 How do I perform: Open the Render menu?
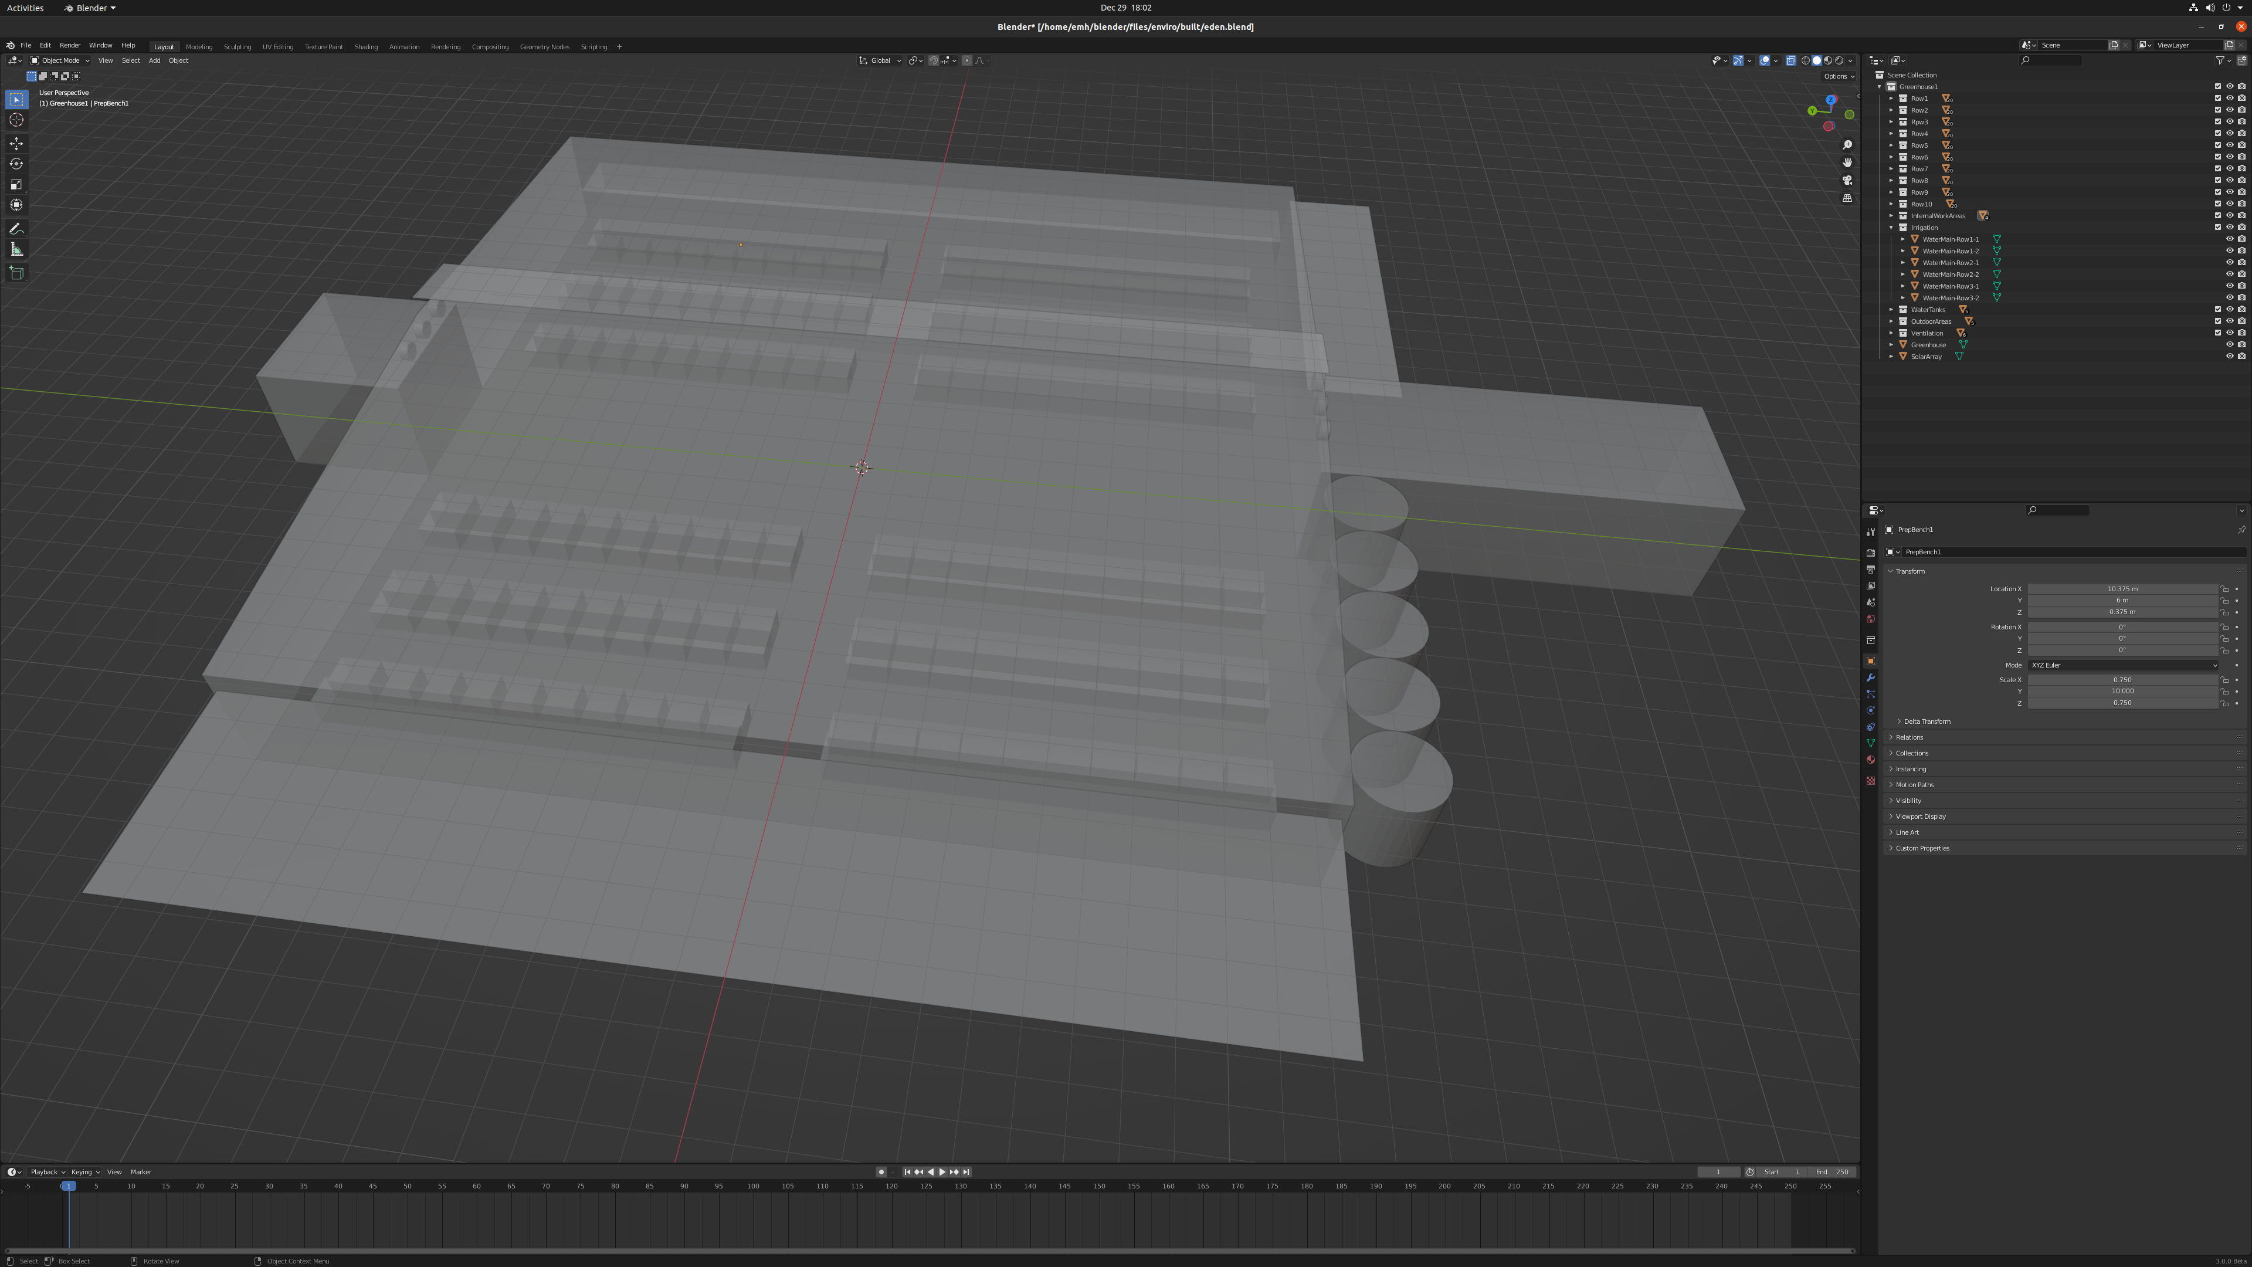point(70,46)
